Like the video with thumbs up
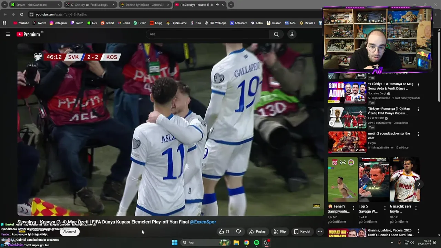Image resolution: width=441 pixels, height=248 pixels. [224, 231]
